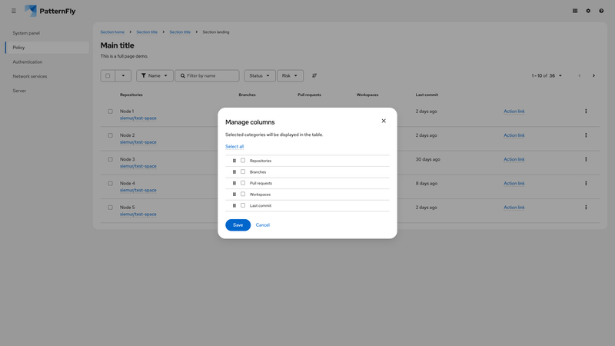Check the Last commit column checkbox
The image size is (615, 346).
click(243, 205)
